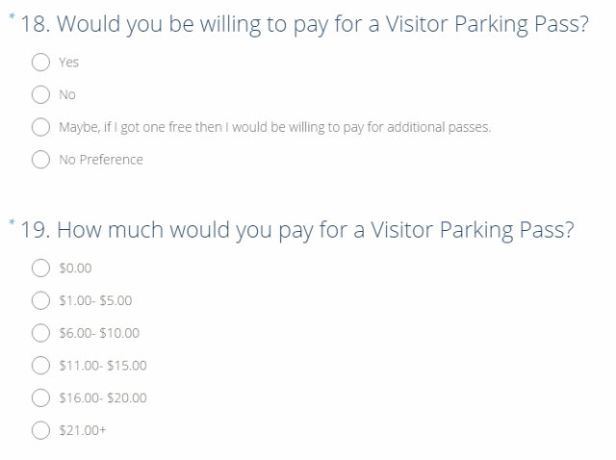Viewport: 616px width, 460px height.
Task: Click the 'Maybe, if I got one free' label text
Action: pos(274,127)
